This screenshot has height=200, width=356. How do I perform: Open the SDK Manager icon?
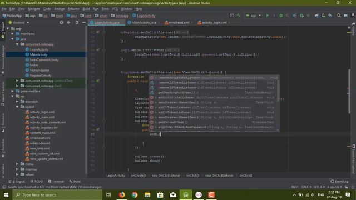click(330, 16)
